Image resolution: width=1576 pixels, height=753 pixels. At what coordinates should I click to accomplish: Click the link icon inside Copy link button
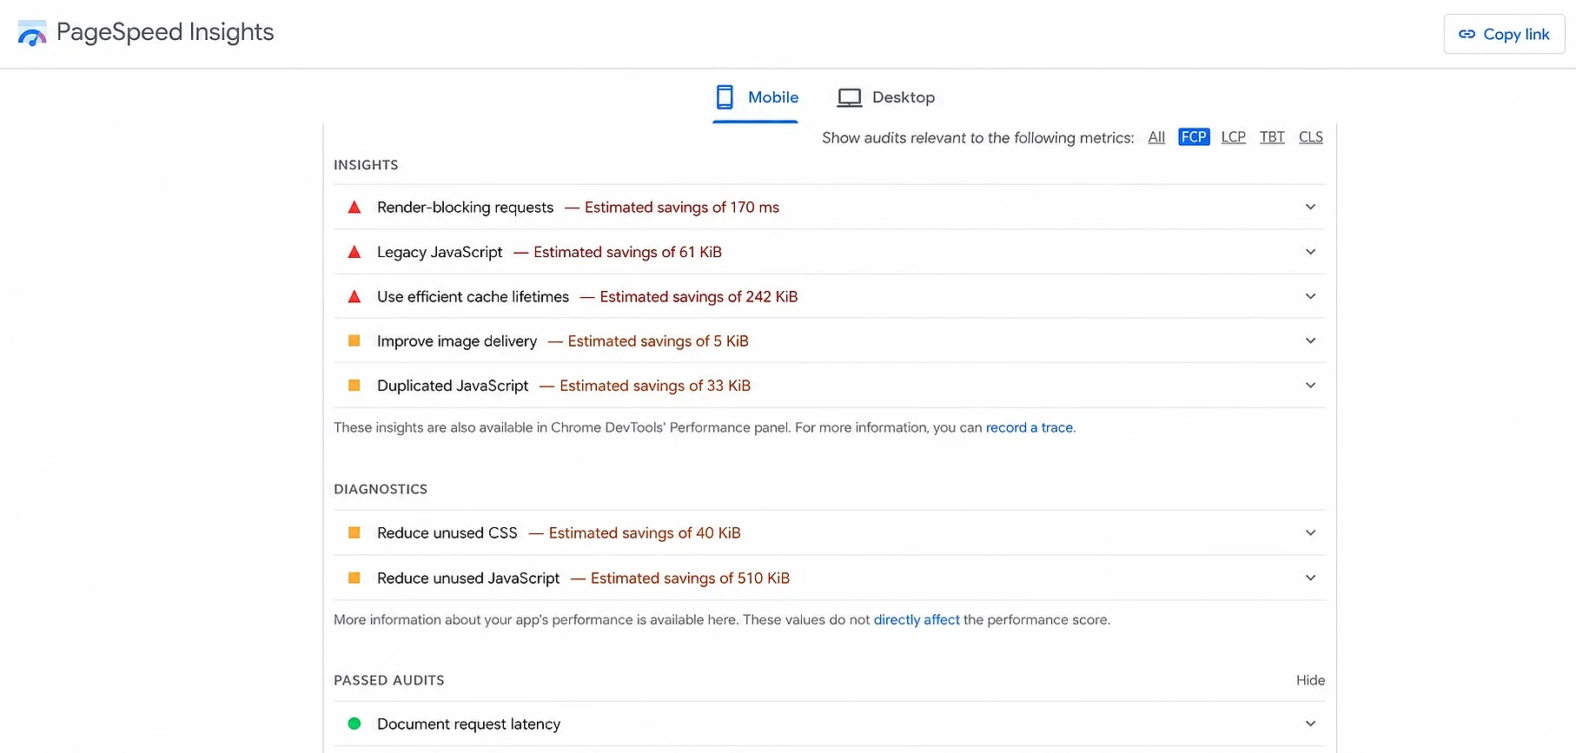point(1467,34)
